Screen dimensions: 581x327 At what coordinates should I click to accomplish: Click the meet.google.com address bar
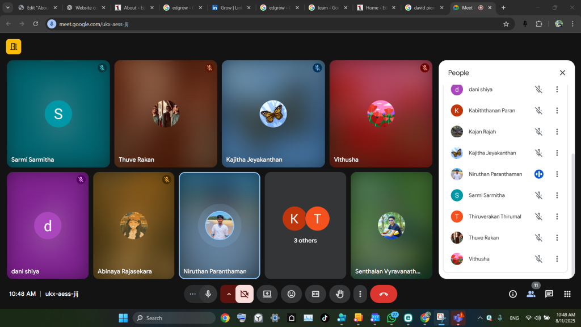click(272, 24)
